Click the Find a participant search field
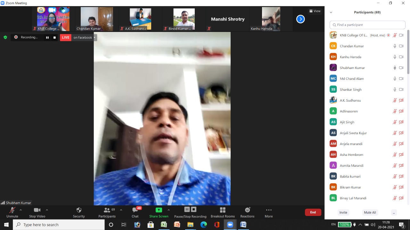 click(x=367, y=25)
